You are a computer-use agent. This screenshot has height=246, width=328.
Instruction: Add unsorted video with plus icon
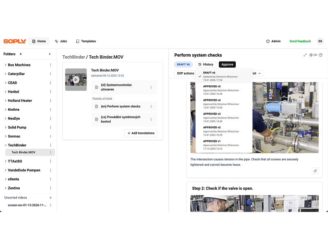50,198
